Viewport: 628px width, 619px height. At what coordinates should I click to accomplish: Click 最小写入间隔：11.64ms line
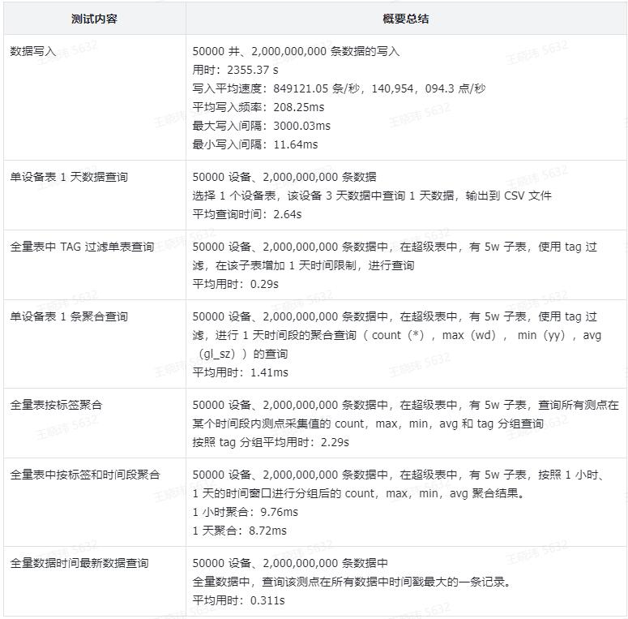click(x=255, y=144)
